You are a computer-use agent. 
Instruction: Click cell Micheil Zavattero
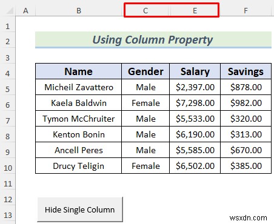click(79, 87)
